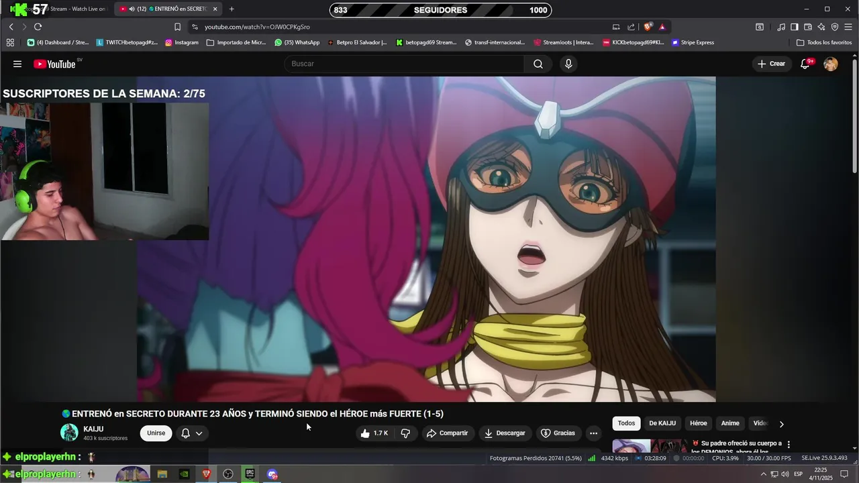
Task: Select the De KAIJU filter chip
Action: pos(662,423)
